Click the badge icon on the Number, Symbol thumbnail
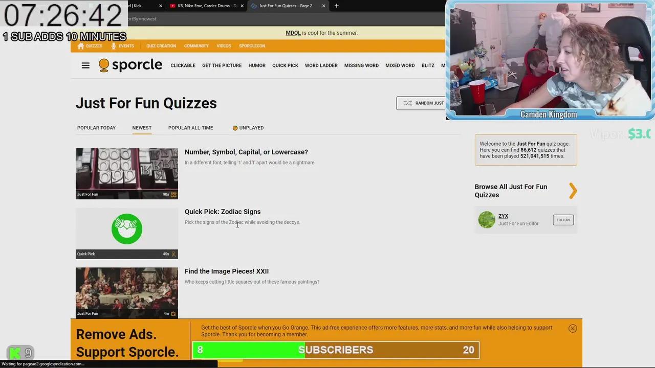The image size is (655, 368). (x=173, y=194)
